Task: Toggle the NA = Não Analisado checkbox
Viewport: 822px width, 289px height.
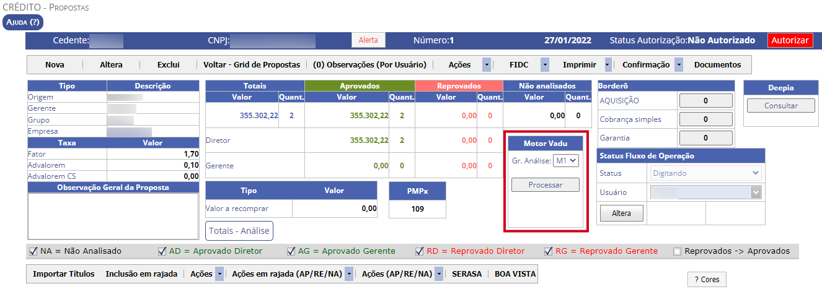Action: 33,251
